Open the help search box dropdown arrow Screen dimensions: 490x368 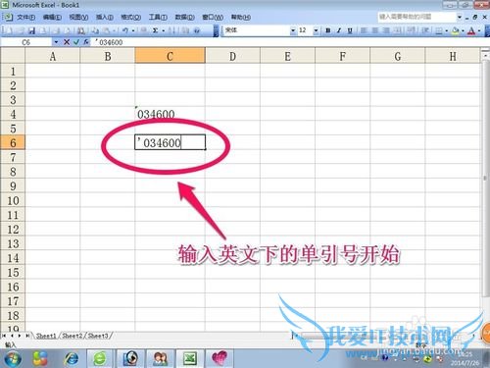pos(460,17)
